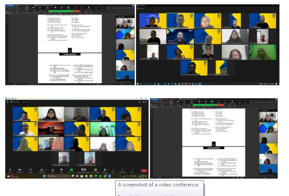Stop Video on the End-button meeting toolbar

(x=20, y=170)
